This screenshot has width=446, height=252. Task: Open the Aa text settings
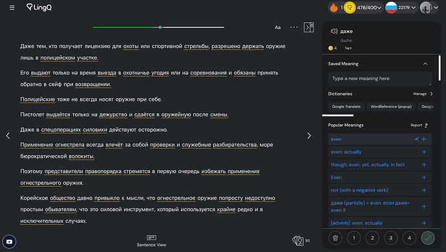277,27
